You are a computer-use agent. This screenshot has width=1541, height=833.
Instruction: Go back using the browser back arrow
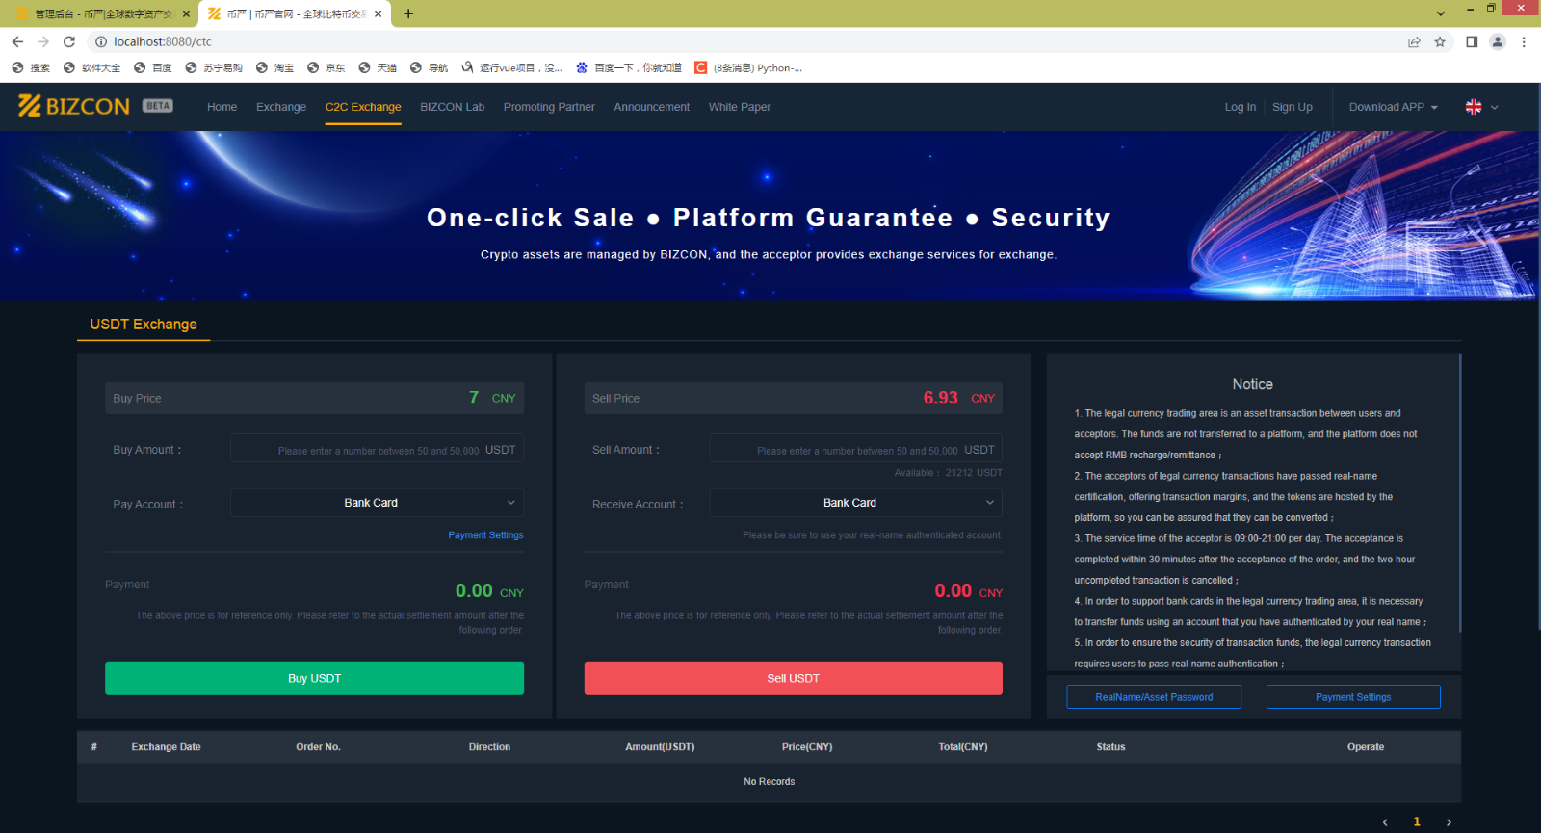[17, 41]
